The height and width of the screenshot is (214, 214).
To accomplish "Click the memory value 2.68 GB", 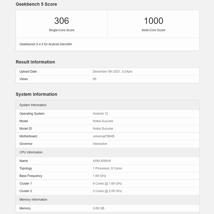I will coord(98,208).
